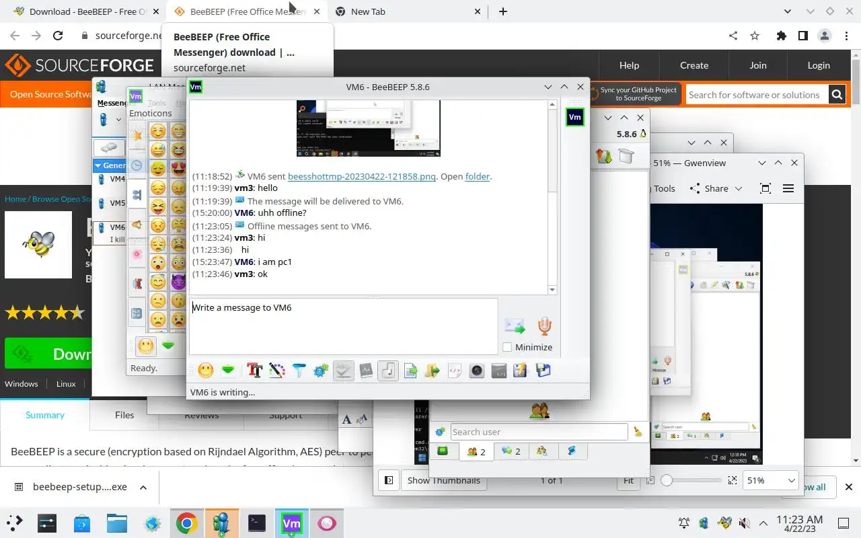Click the Search user field
This screenshot has width=861, height=538.
539,432
